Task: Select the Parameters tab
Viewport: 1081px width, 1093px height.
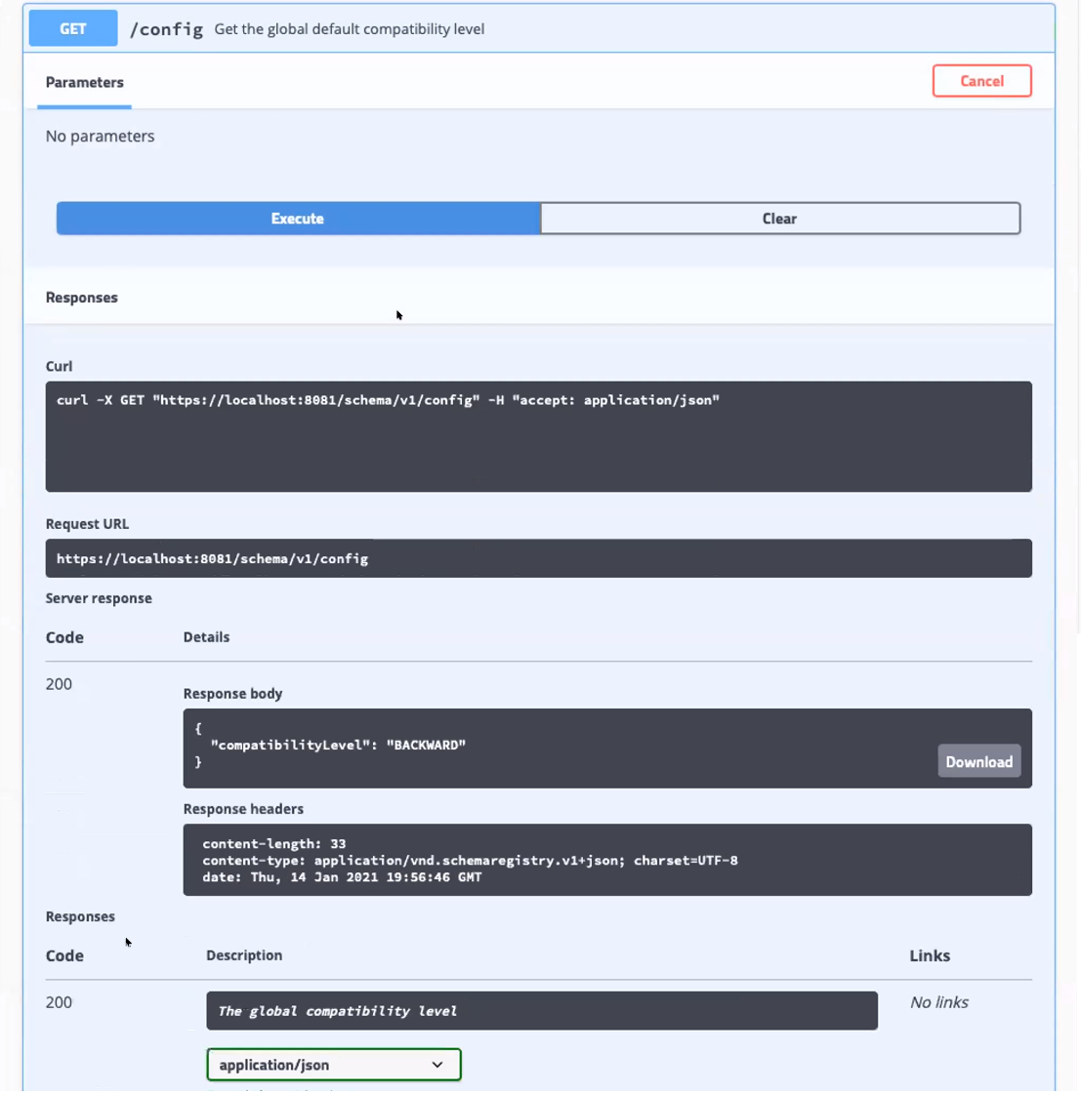Action: click(x=85, y=83)
